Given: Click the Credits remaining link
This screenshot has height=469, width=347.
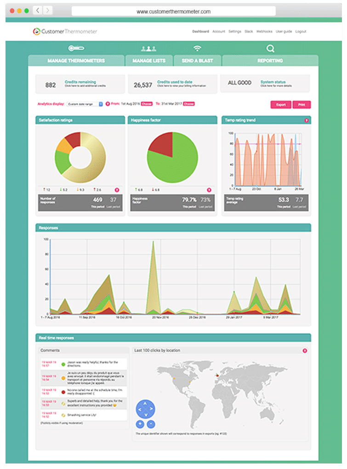Looking at the screenshot, I should coord(80,82).
